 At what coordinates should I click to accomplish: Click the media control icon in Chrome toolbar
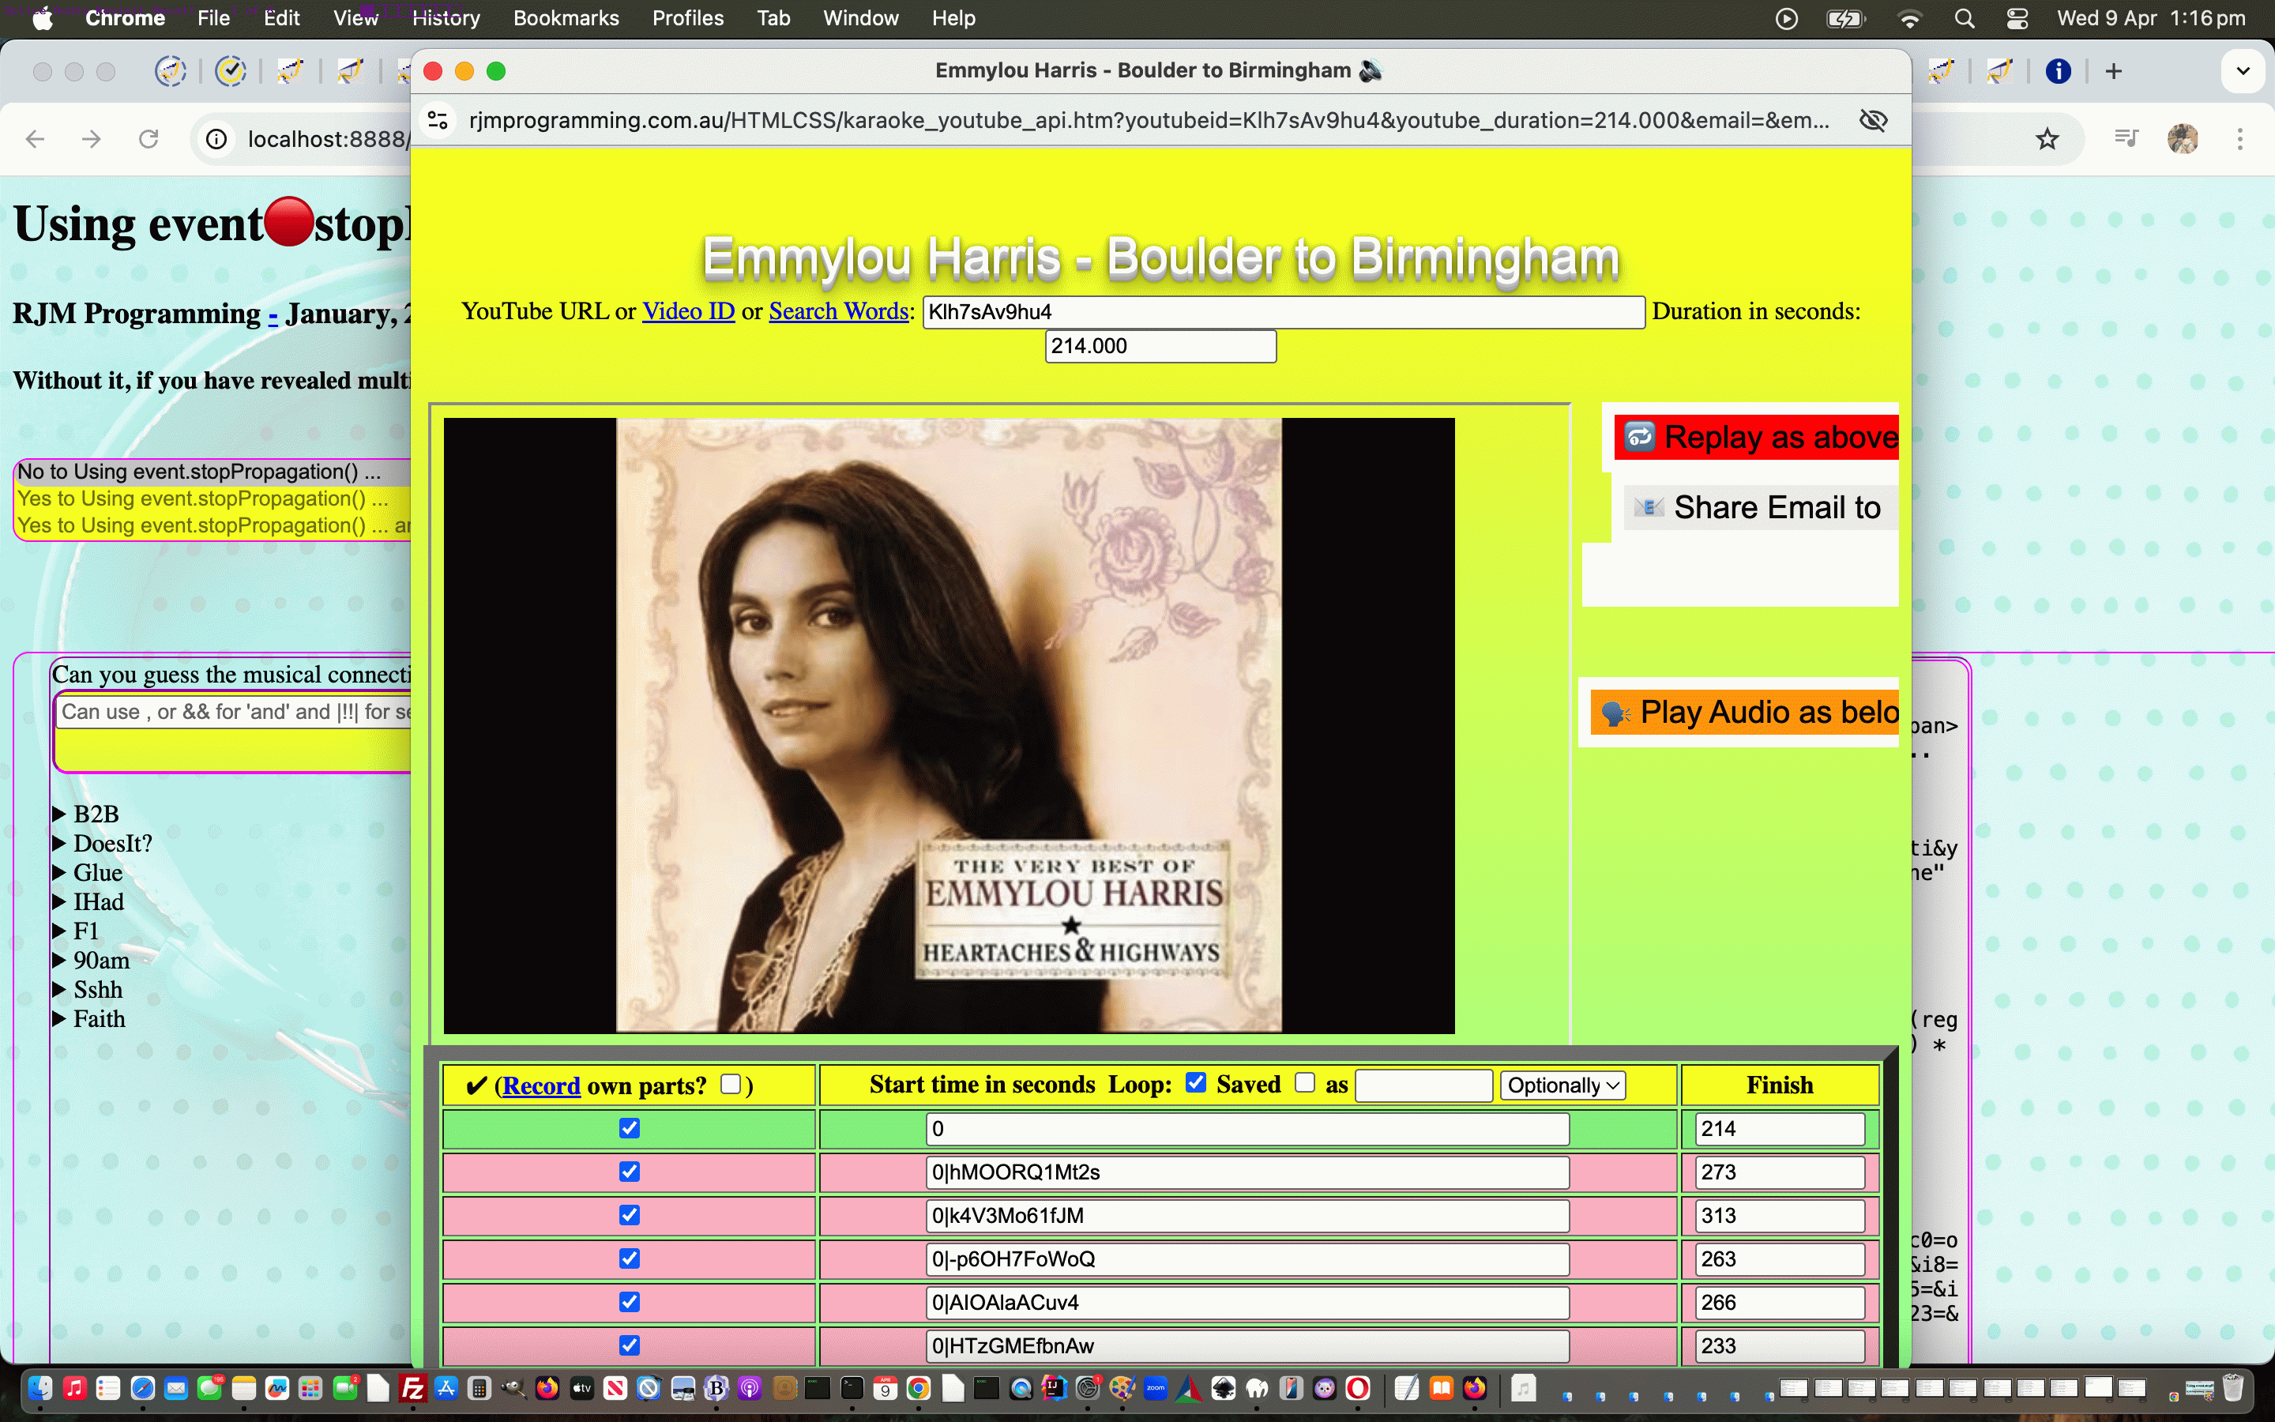(x=2126, y=139)
